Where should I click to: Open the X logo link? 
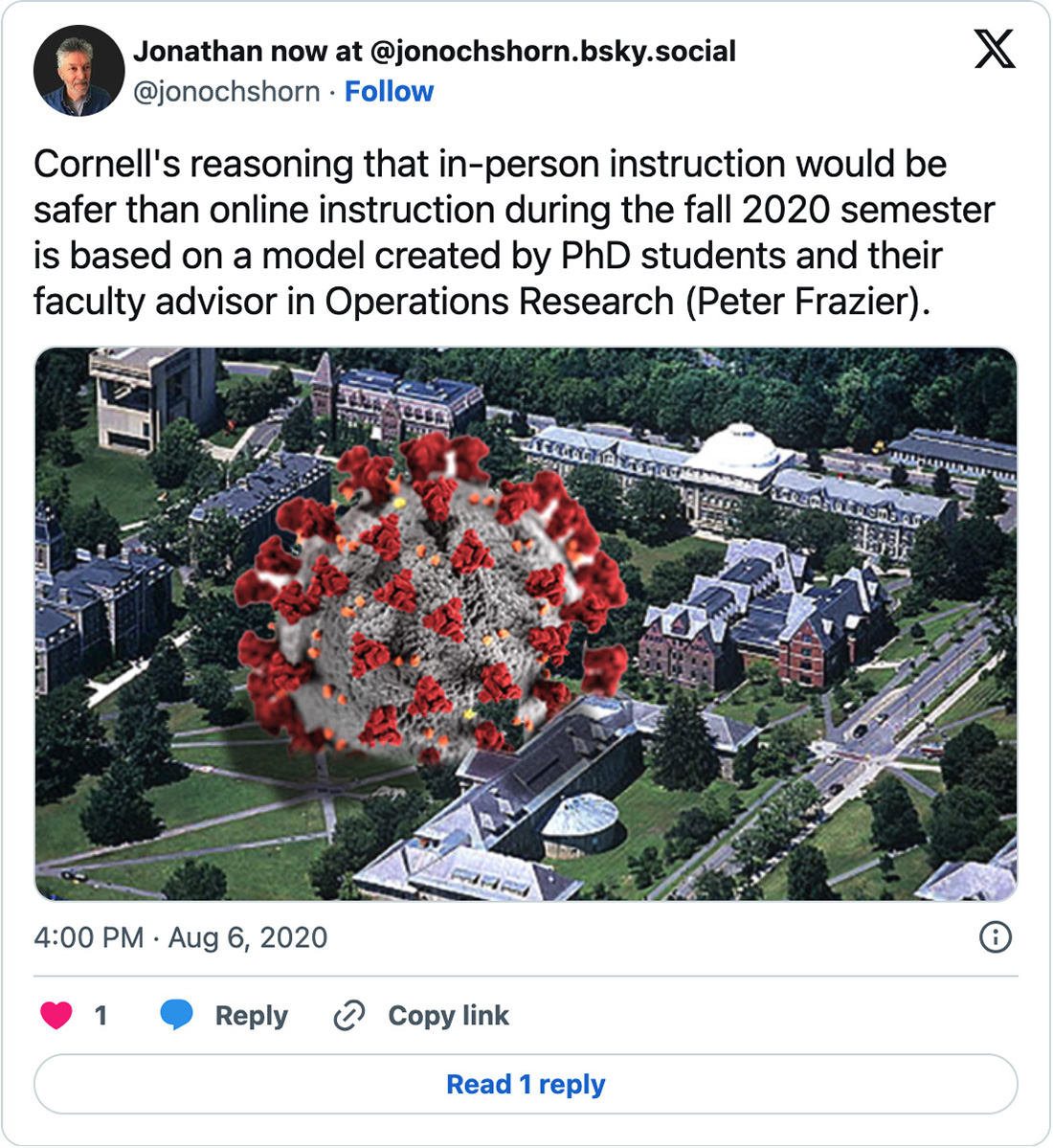click(995, 47)
